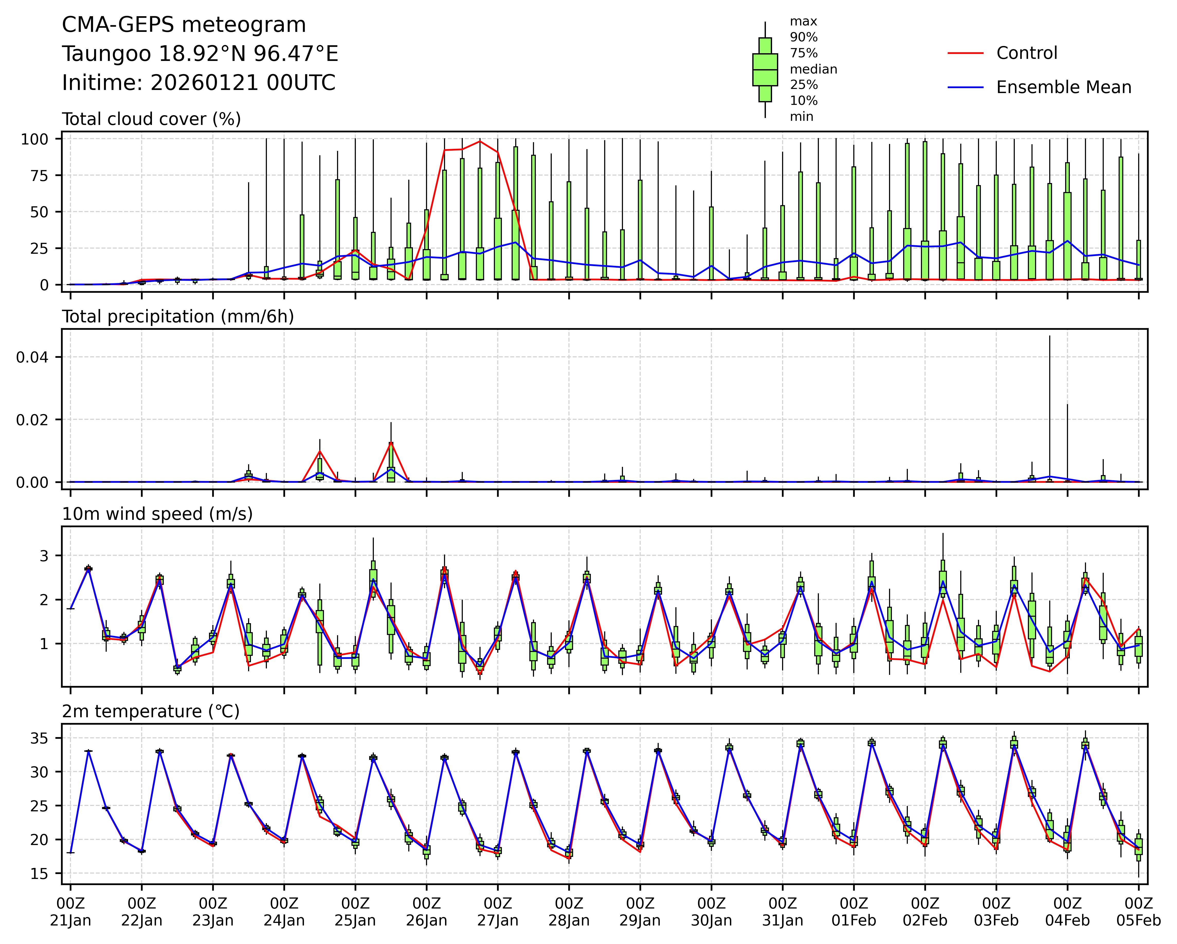Viewport: 1177px width, 944px height.
Task: Click the median label in legend
Action: (813, 69)
